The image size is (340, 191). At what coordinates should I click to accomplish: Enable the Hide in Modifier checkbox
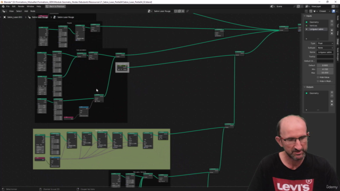(318, 81)
